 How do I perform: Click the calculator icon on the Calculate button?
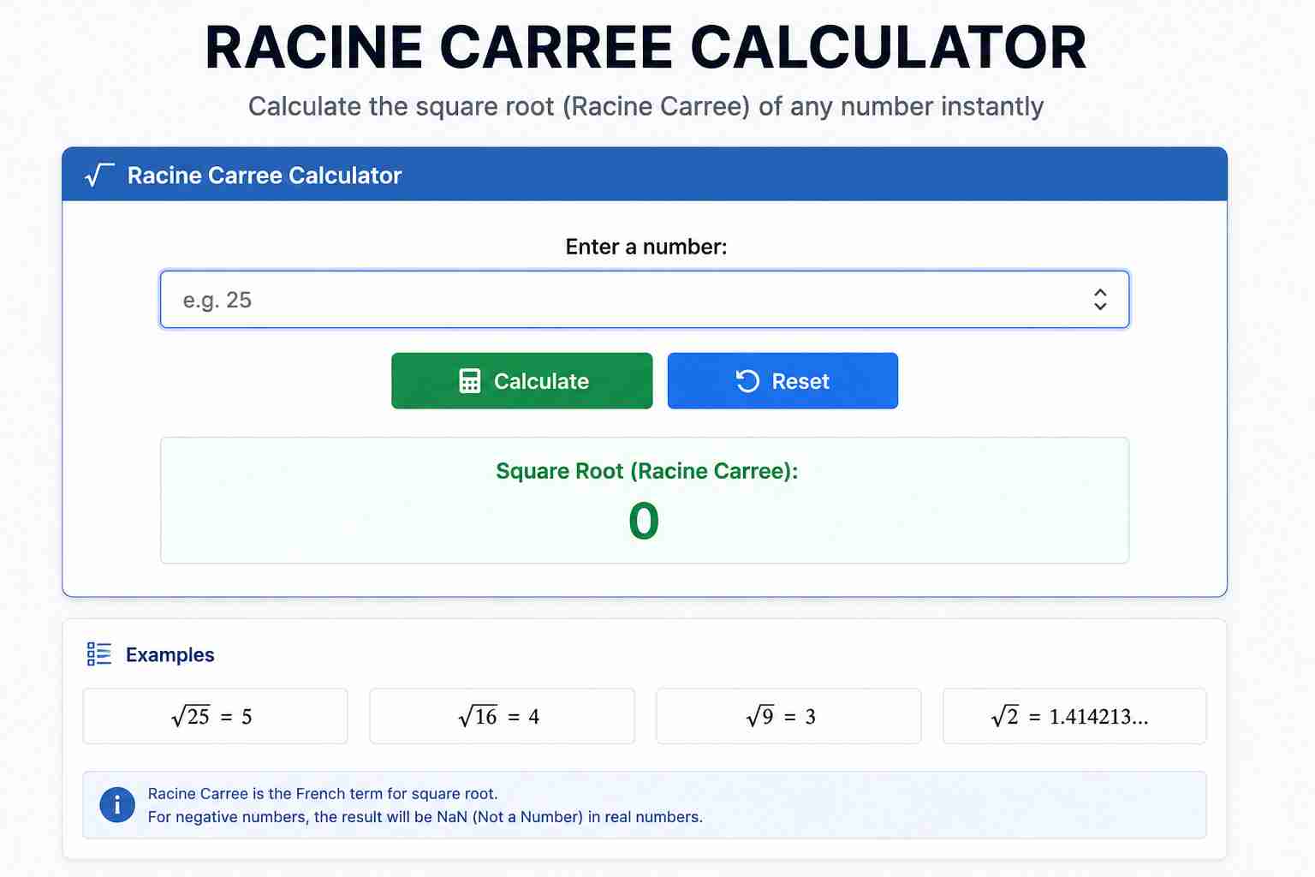point(470,381)
